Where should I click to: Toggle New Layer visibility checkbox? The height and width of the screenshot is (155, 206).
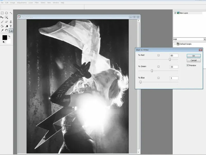coord(175,13)
